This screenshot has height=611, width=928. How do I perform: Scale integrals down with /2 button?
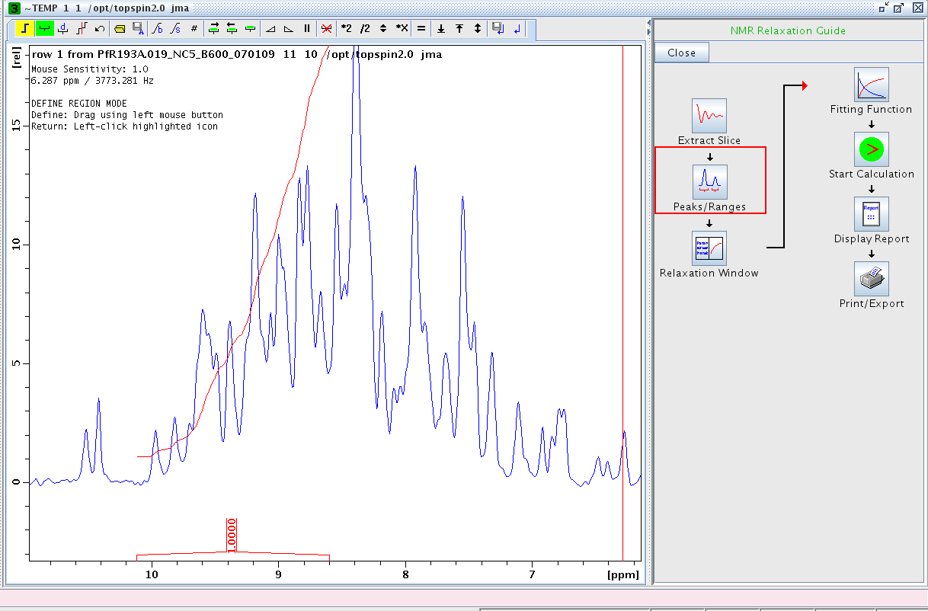coord(364,28)
